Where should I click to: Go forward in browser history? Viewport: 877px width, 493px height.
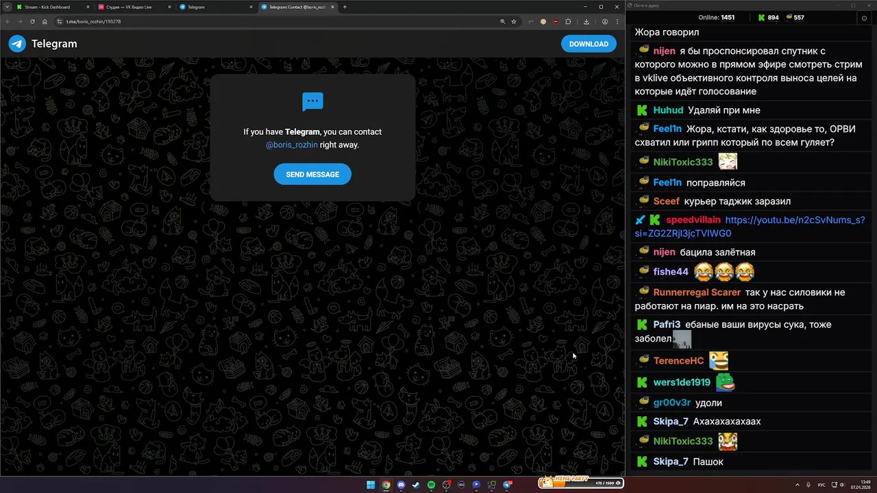tap(20, 21)
